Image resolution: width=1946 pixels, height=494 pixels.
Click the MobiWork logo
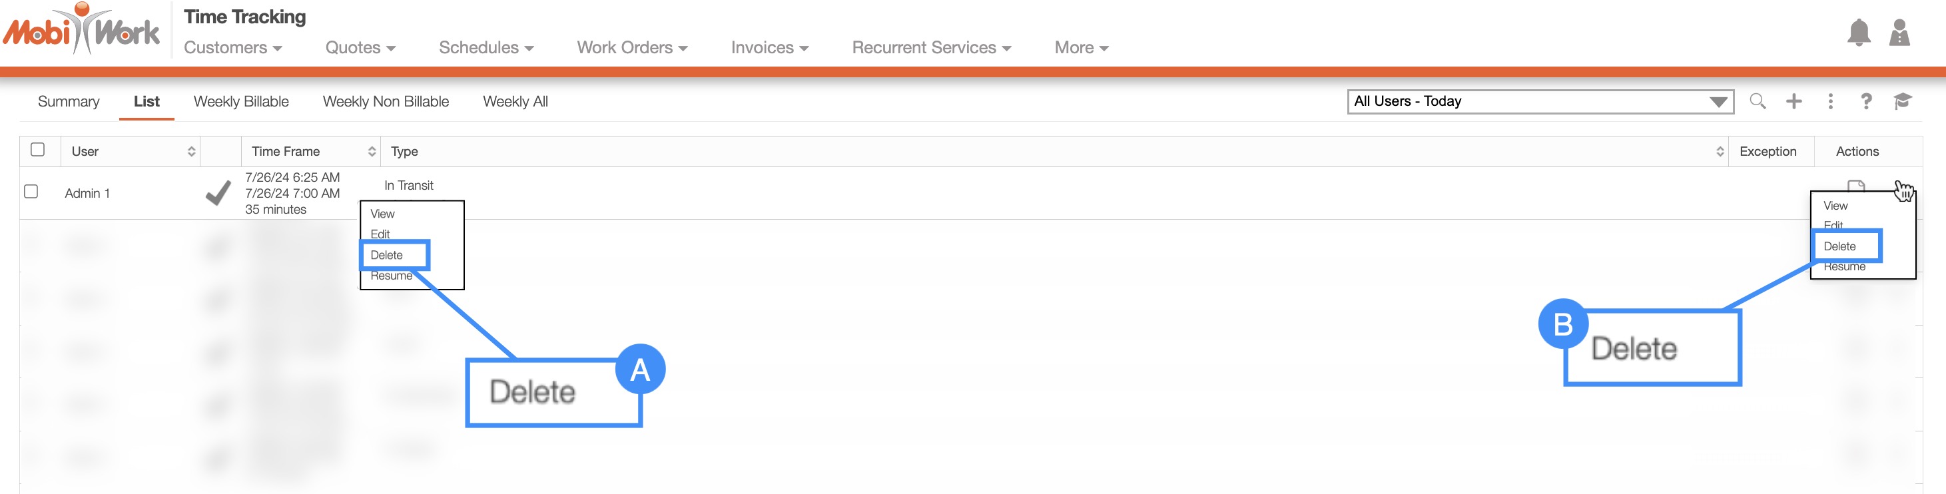[82, 30]
